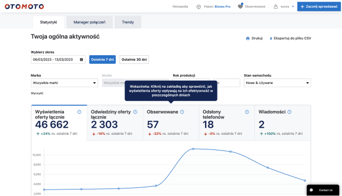This screenshot has height=196, width=342.
Task: Click help icon on Odsłony telefonów card
Action: pos(247,112)
